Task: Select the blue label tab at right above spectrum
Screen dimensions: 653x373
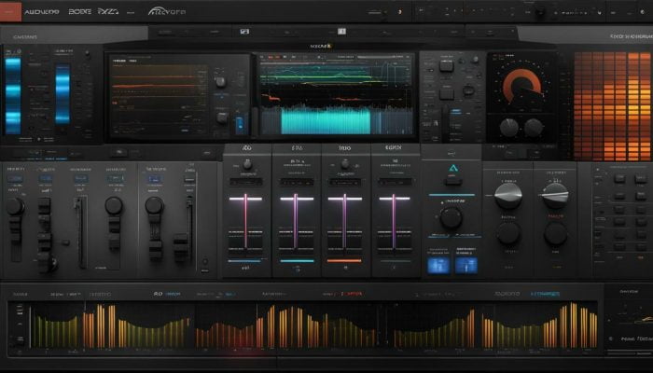Action: (x=545, y=294)
